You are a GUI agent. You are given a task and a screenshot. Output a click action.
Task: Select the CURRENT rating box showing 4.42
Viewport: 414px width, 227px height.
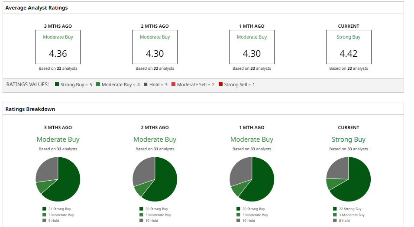pyautogui.click(x=349, y=47)
